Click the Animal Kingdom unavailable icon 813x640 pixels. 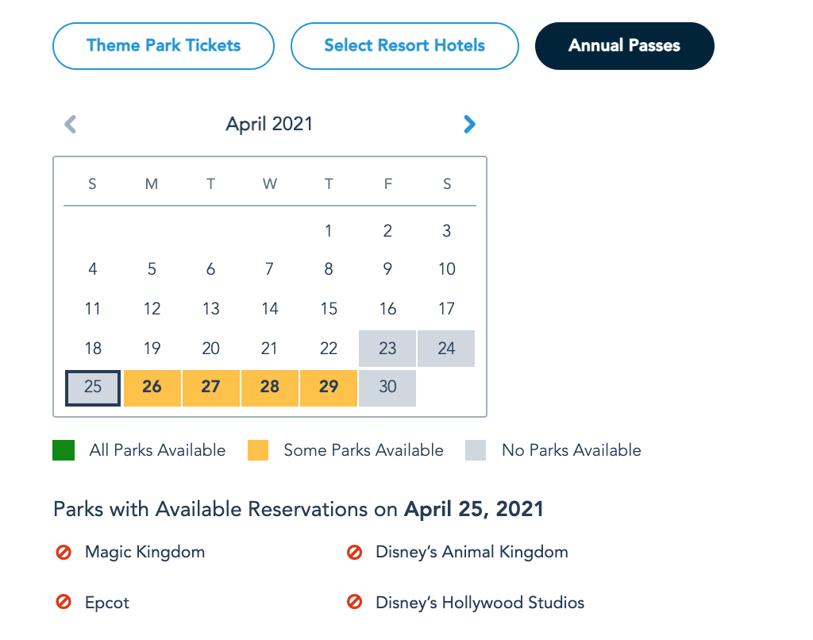[355, 552]
